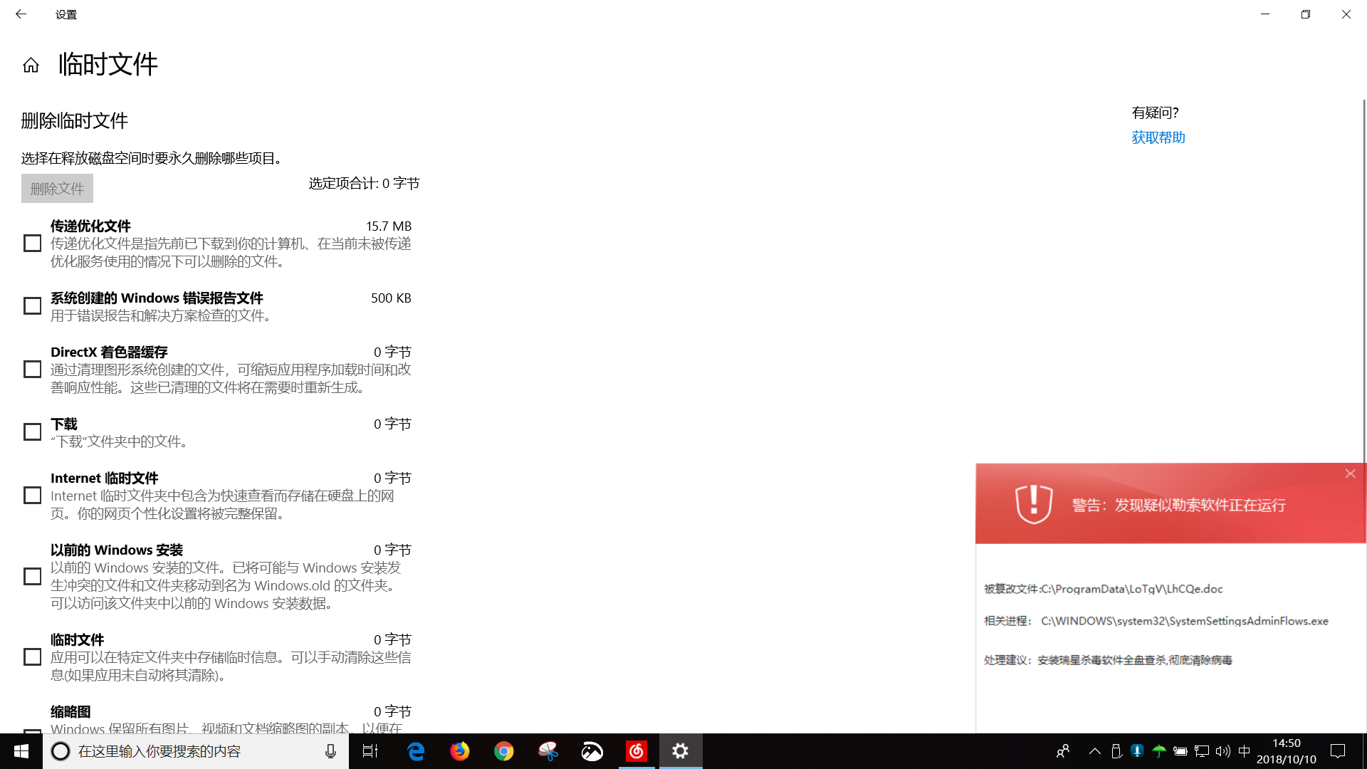Click the microphone icon in search box

click(330, 751)
